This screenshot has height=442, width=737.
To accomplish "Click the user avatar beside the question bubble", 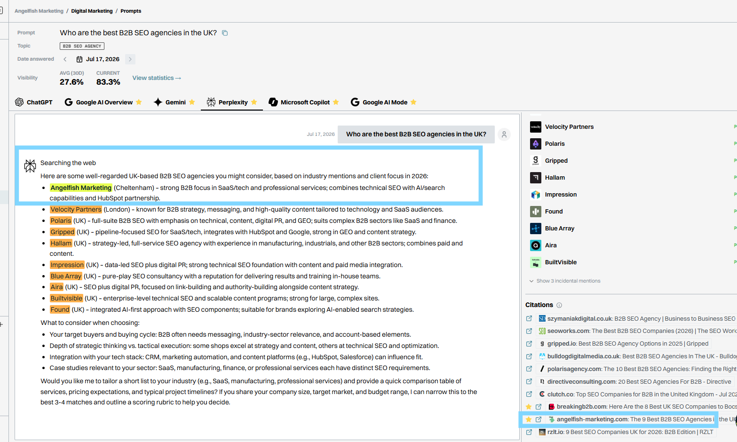I will [504, 134].
